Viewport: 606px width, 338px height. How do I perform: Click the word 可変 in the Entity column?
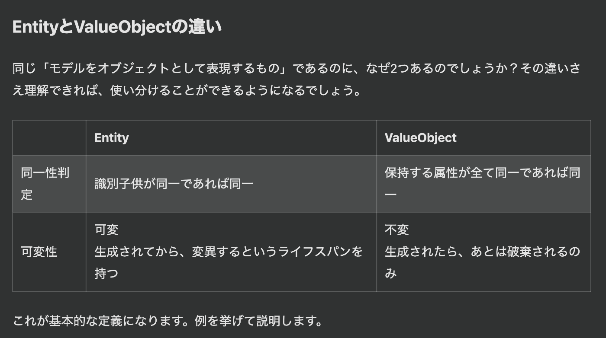click(x=106, y=230)
